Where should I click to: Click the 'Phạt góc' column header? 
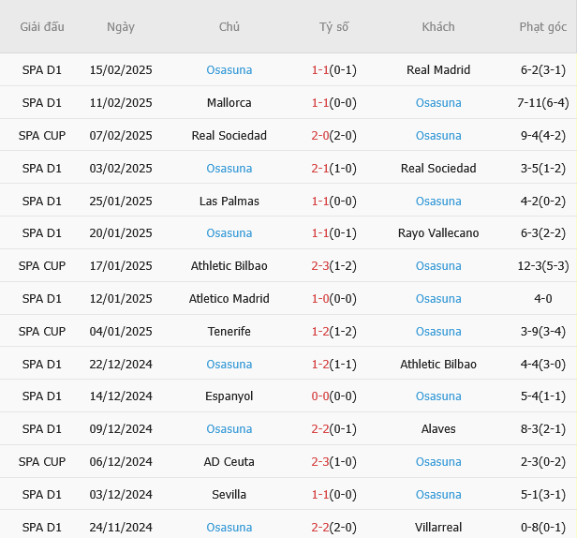(542, 27)
